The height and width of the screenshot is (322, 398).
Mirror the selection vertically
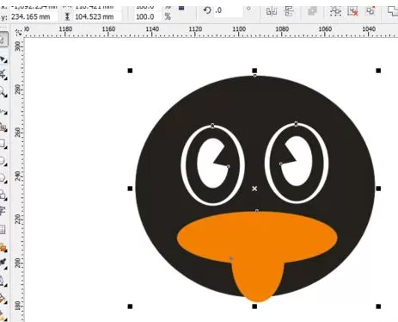pos(290,11)
